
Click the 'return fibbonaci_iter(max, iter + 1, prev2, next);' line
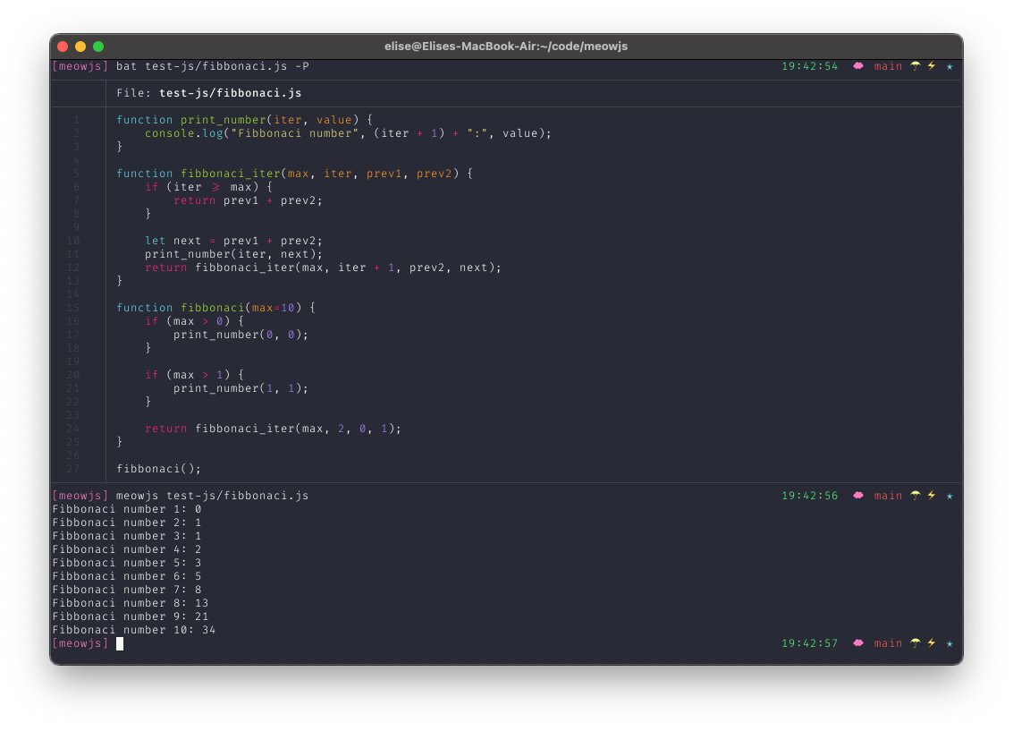(x=323, y=268)
